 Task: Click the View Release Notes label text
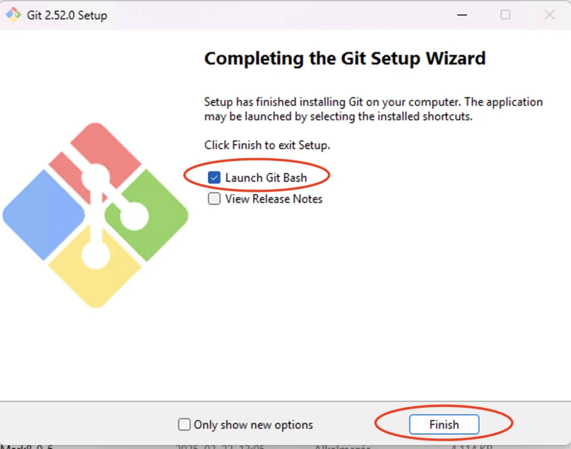click(274, 199)
